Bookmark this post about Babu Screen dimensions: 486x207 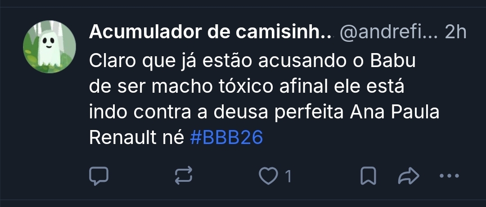tap(368, 175)
